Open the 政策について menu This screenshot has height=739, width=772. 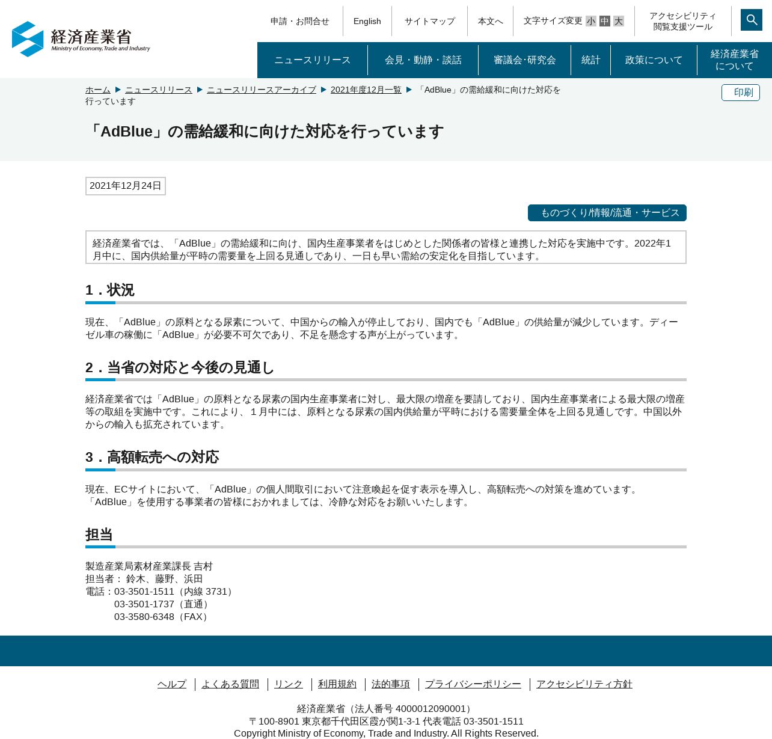pos(654,60)
